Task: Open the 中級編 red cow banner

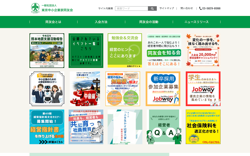Action: (x=85, y=89)
